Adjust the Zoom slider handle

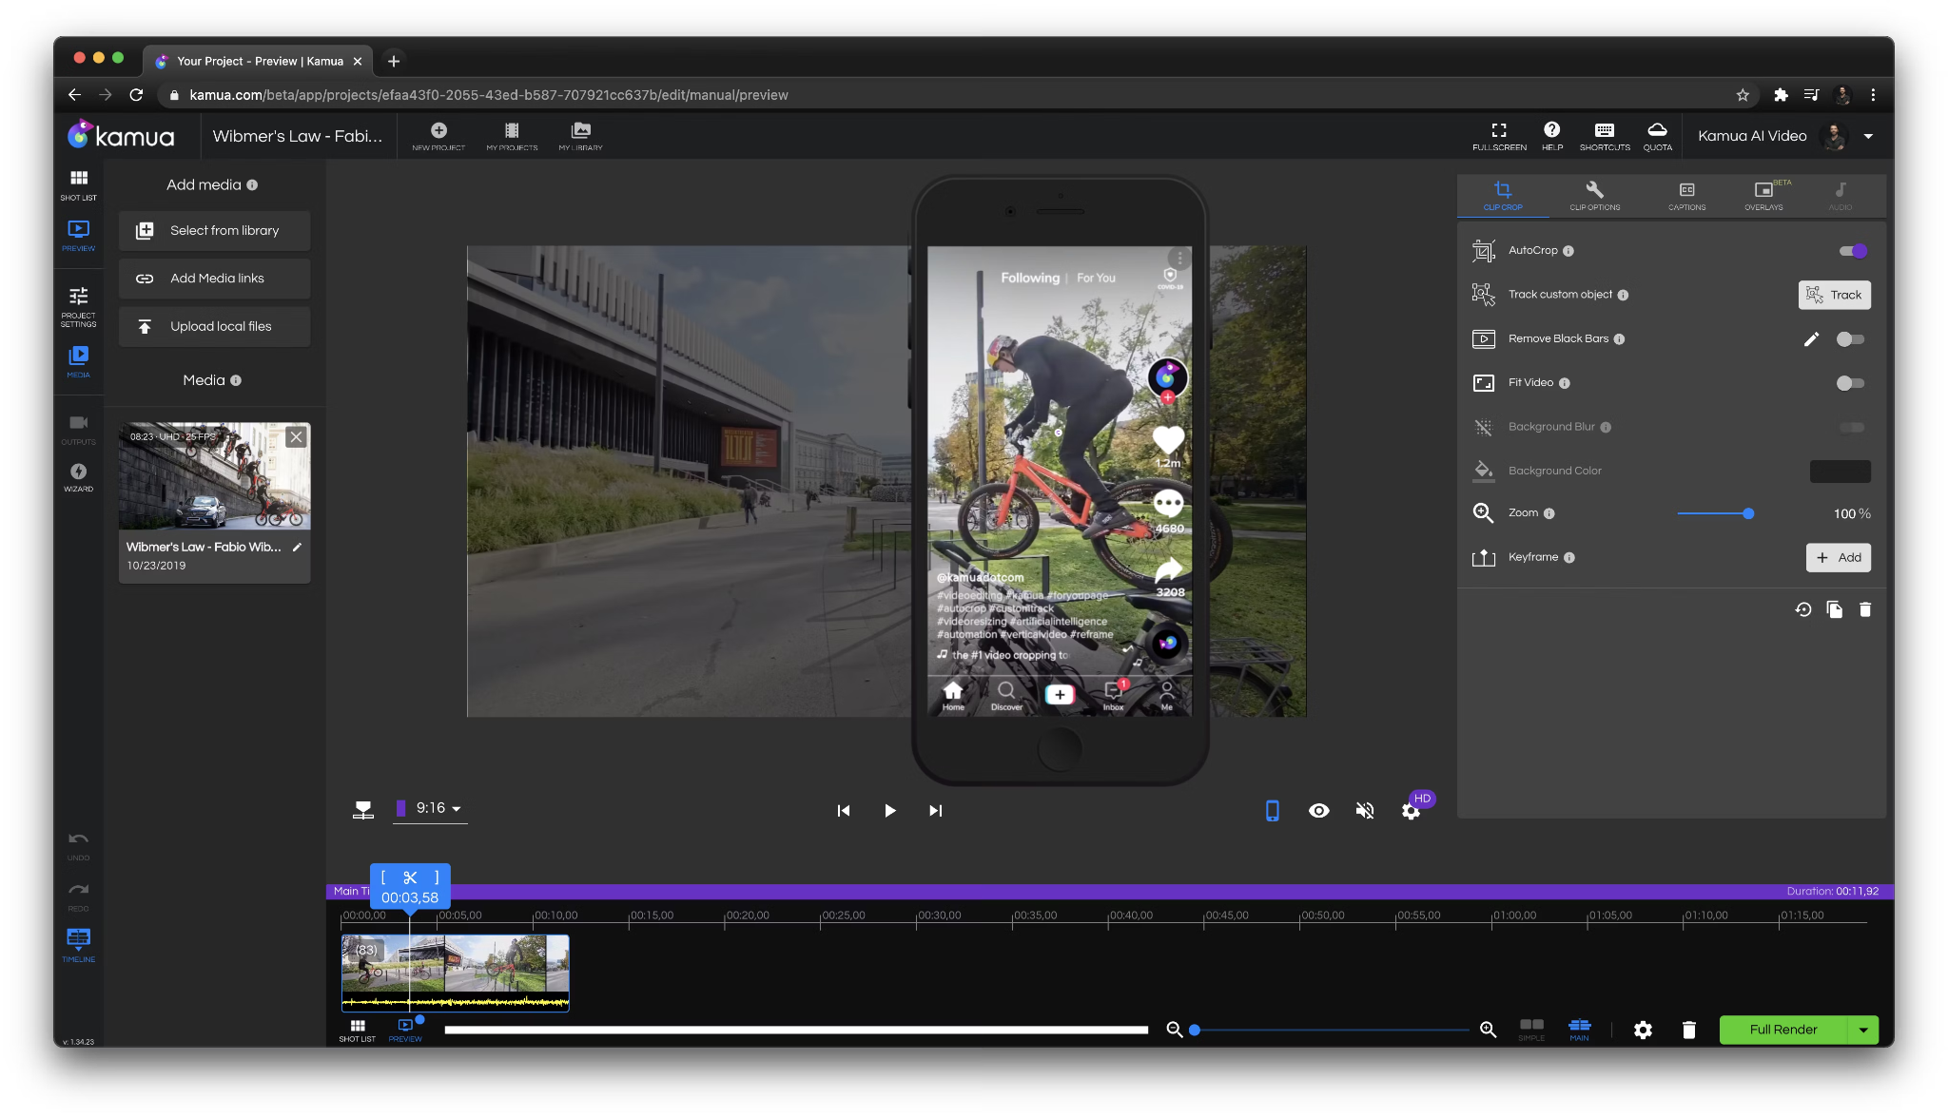(x=1748, y=513)
